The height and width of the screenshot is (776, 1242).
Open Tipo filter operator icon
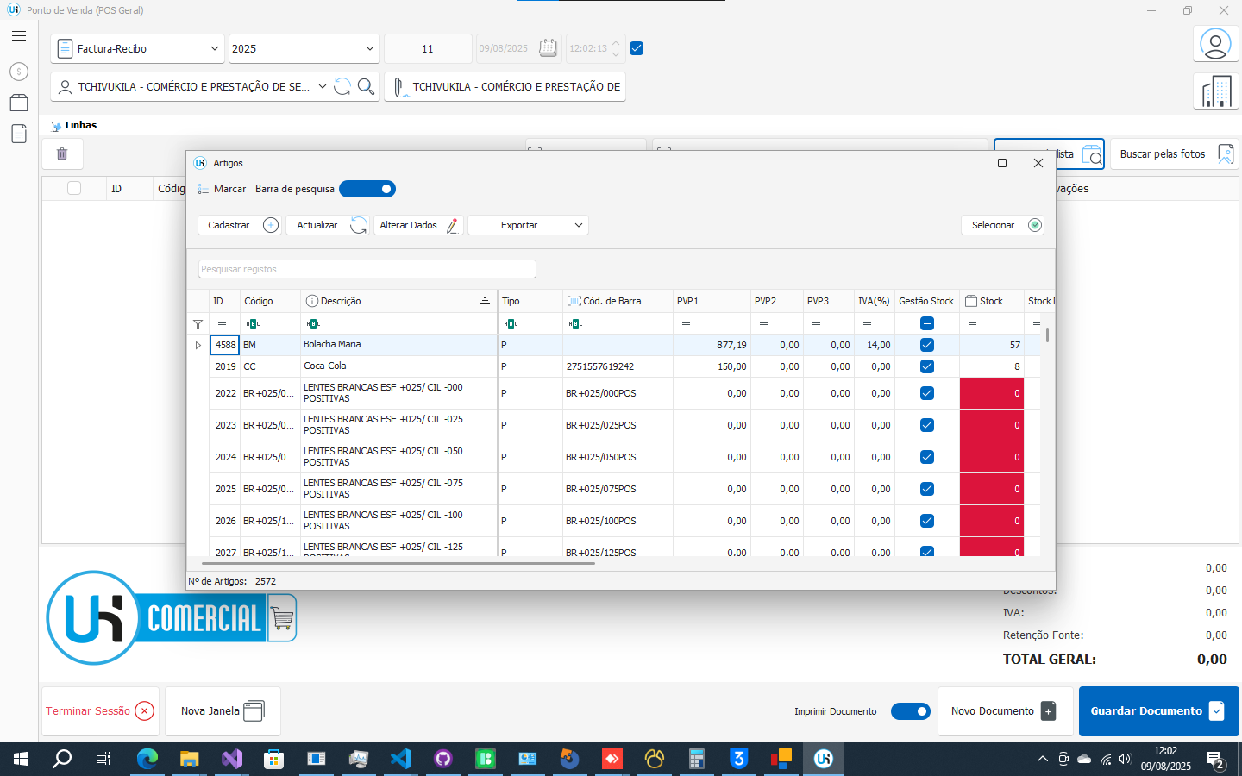[511, 323]
